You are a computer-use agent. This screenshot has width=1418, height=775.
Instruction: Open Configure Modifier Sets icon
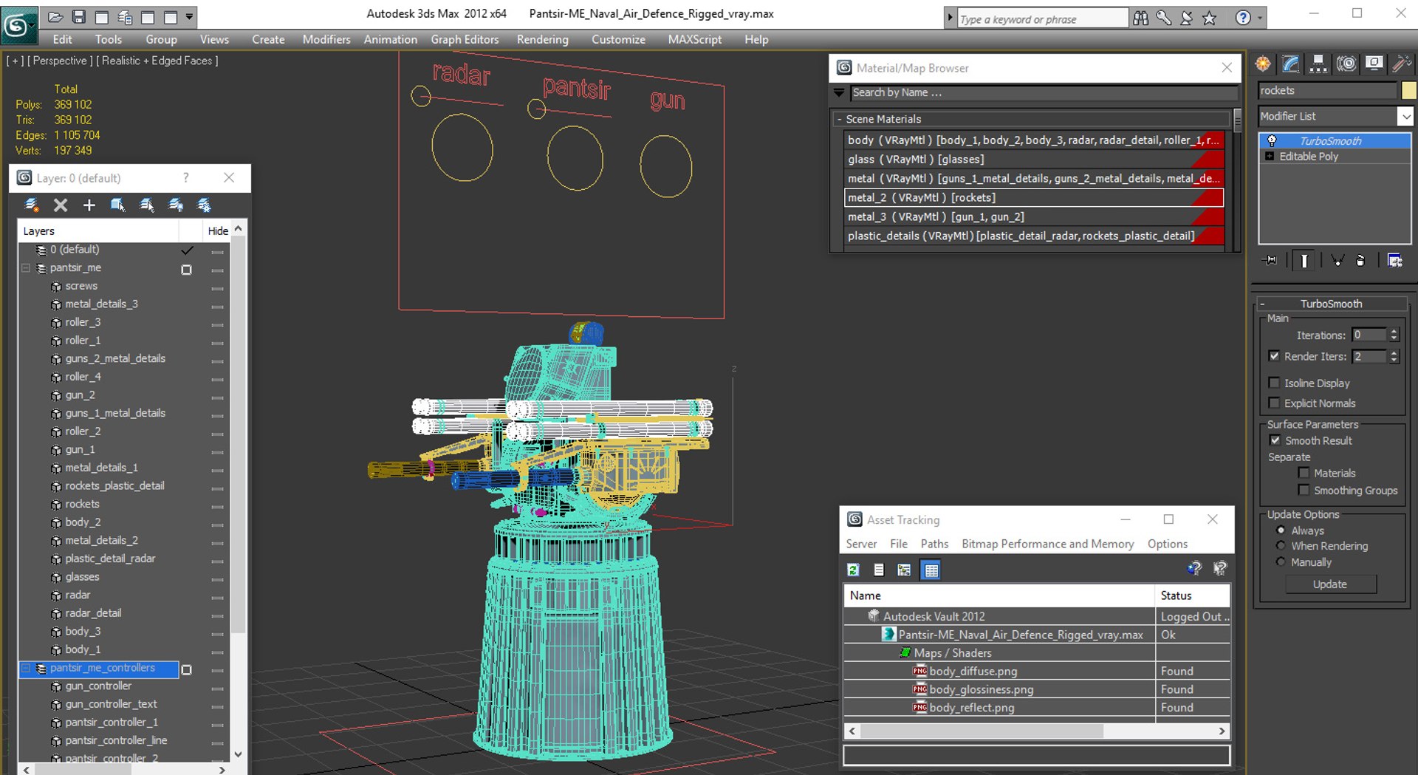[x=1394, y=260]
